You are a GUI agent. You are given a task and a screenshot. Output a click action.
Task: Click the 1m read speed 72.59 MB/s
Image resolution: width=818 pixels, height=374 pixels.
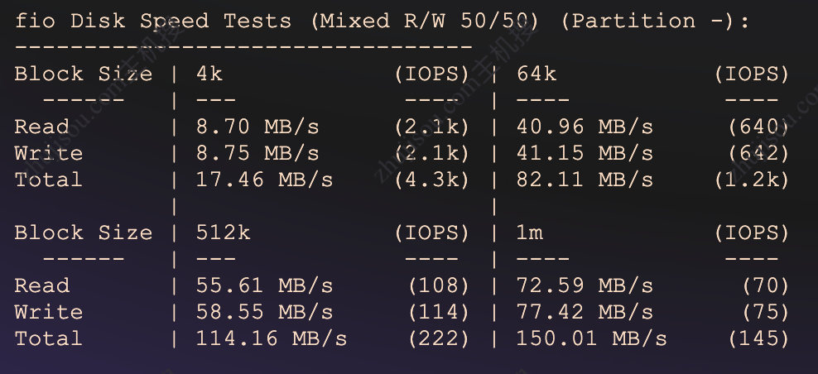click(x=585, y=285)
